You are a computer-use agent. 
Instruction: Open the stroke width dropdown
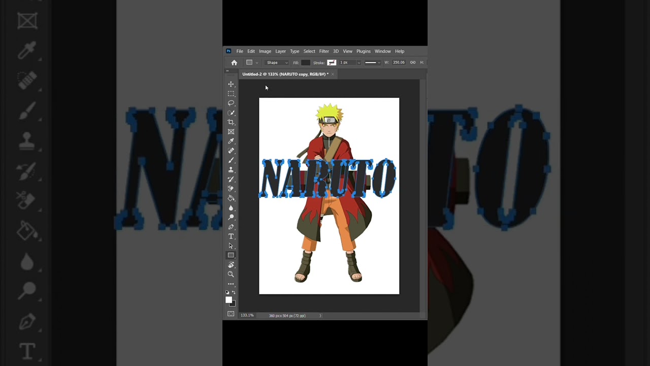(359, 63)
